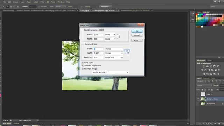Click the Pixel Dimensions Width field
Image resolution: width=224 pixels, height=126 pixels.
[x=98, y=35]
